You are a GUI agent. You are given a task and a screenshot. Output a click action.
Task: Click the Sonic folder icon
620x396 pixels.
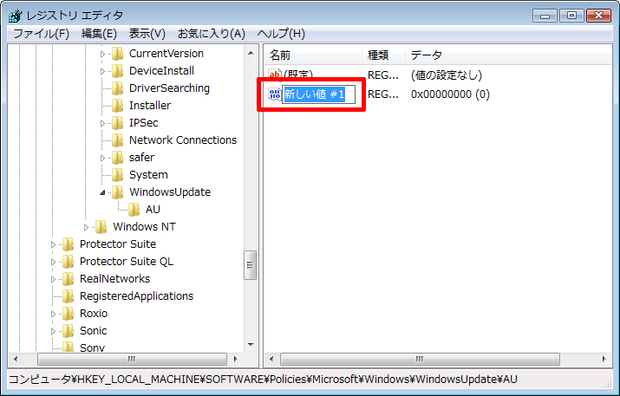pos(68,331)
